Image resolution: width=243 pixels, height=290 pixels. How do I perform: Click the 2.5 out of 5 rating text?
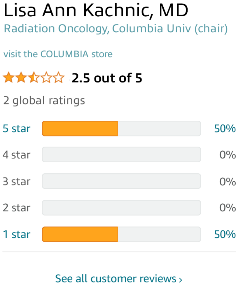coord(107,78)
